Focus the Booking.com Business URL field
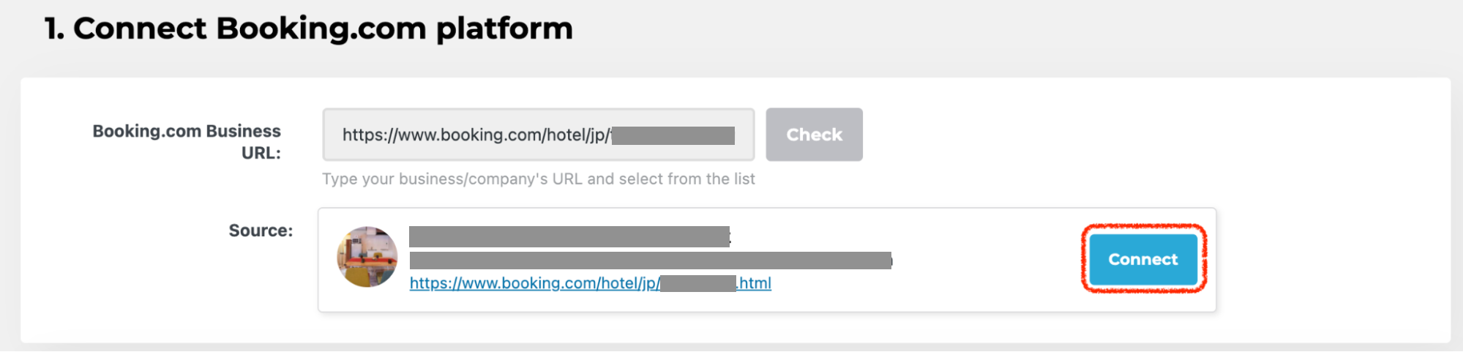 (538, 135)
